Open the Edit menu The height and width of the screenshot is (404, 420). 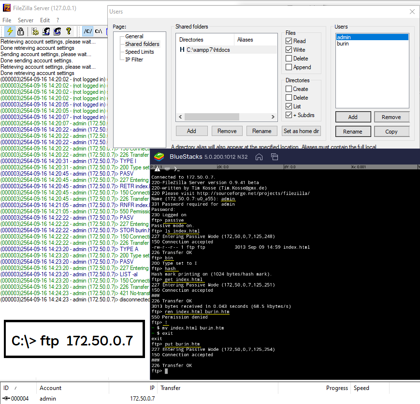45,20
